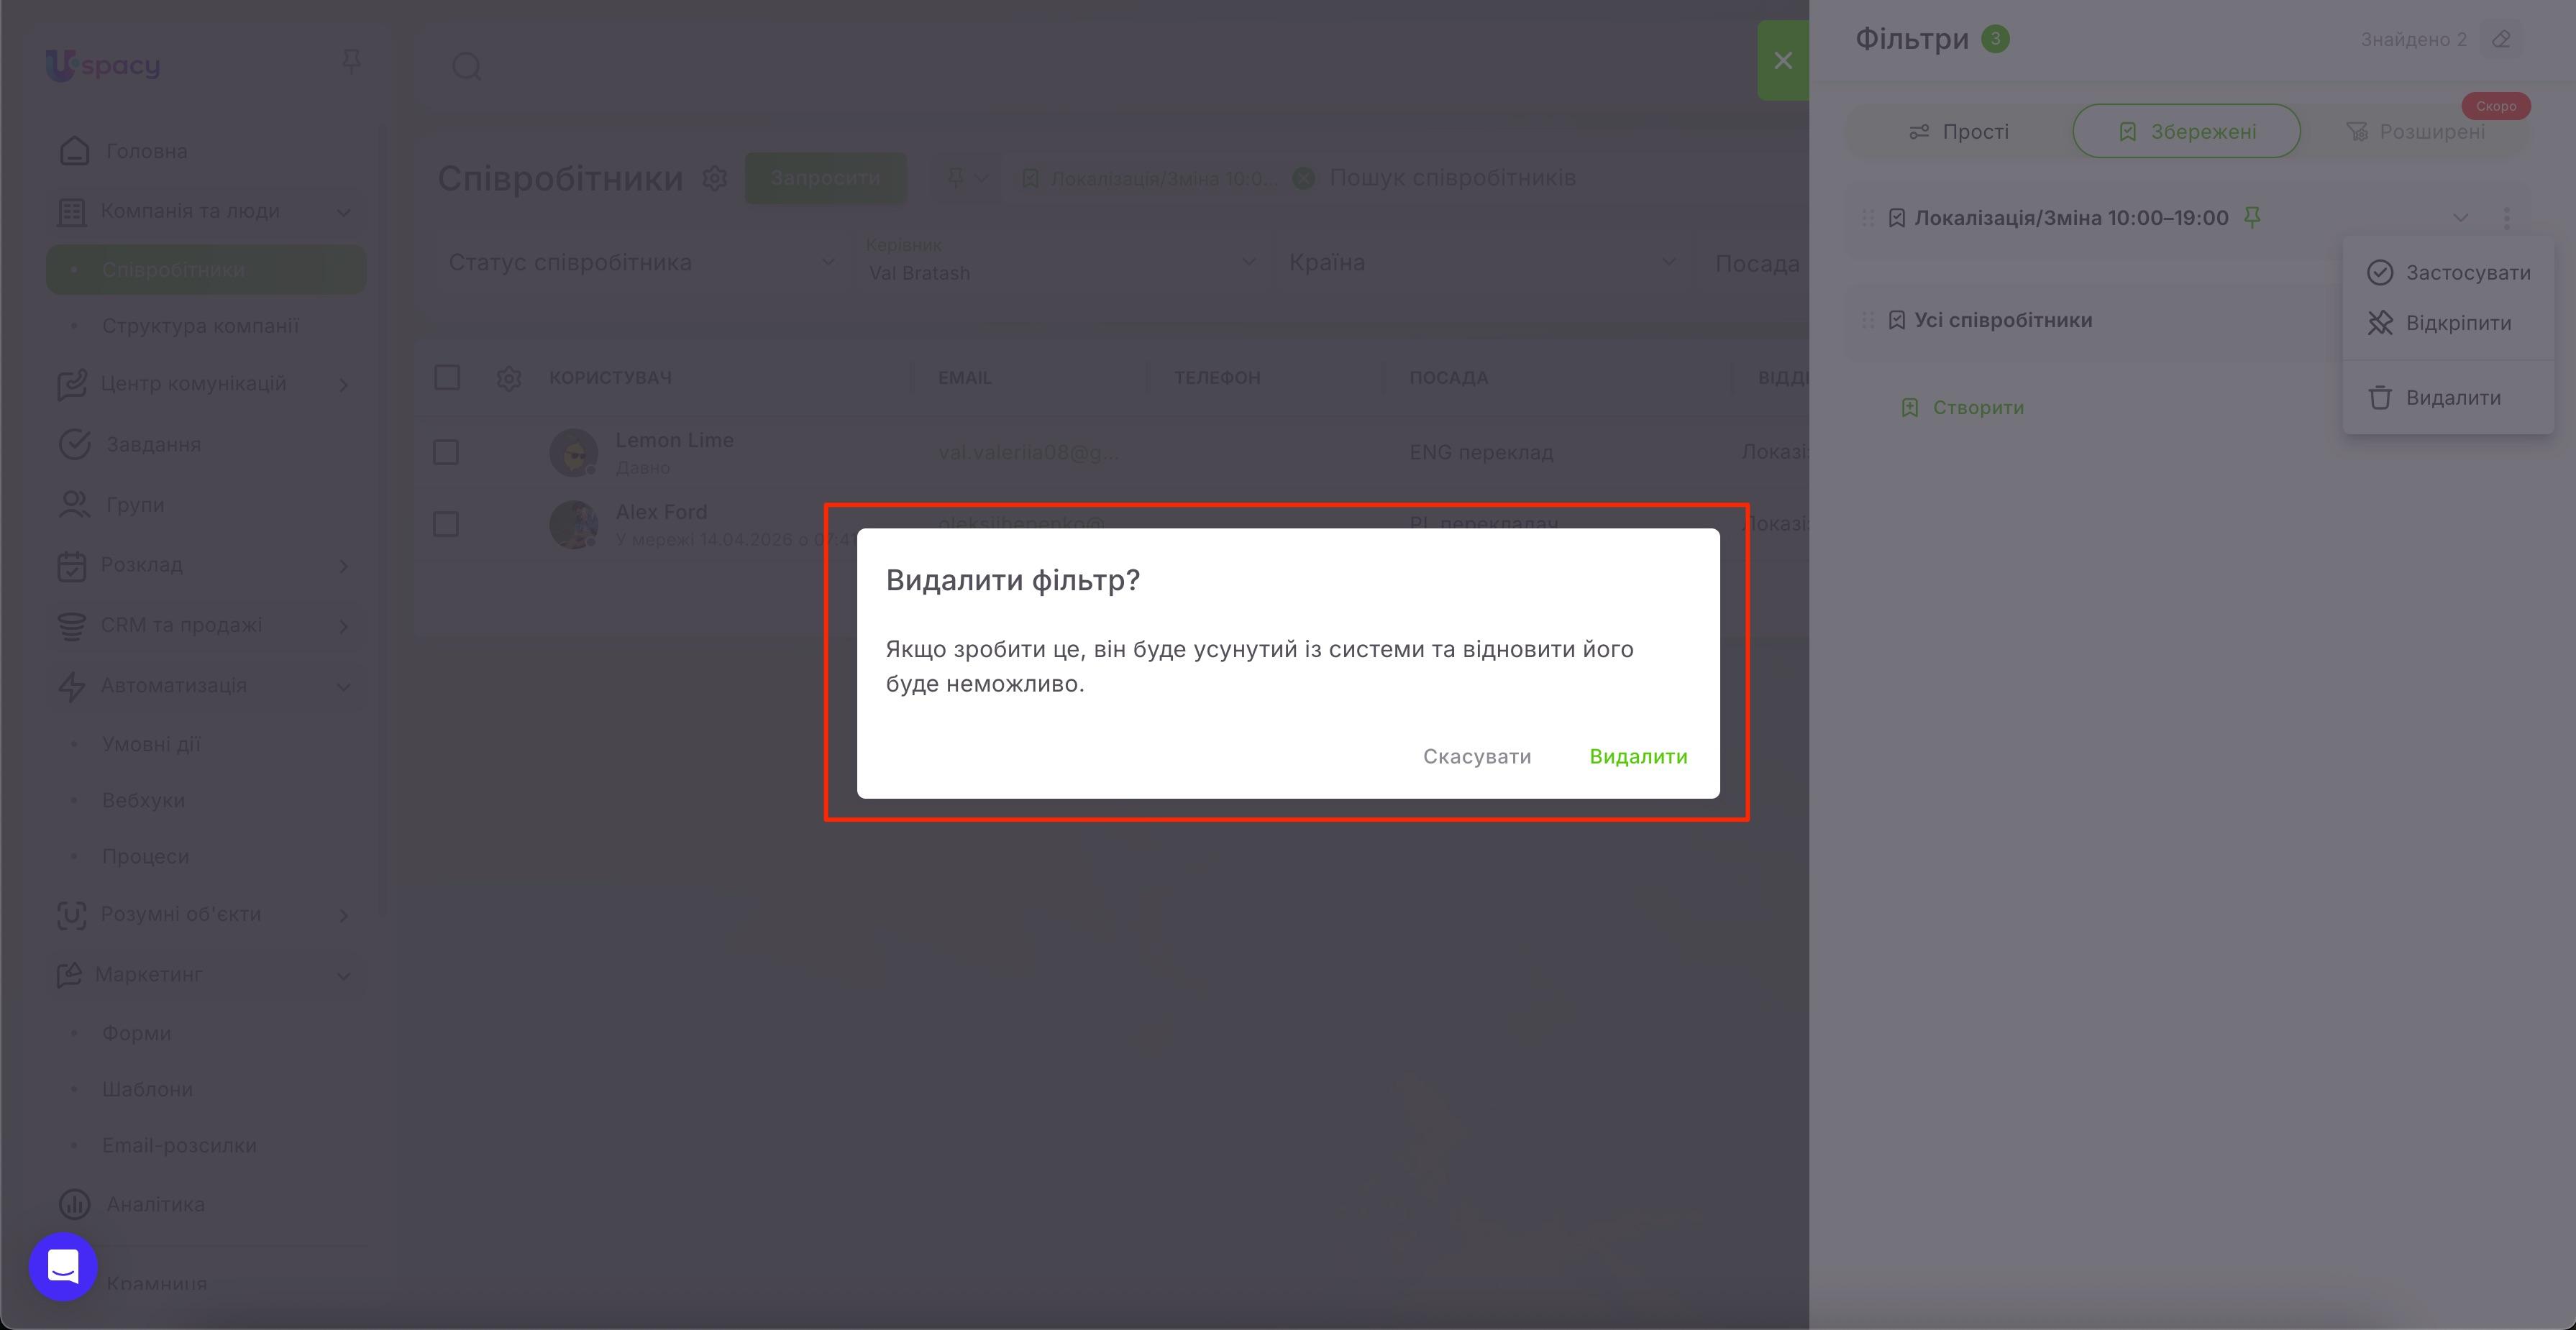Pin the sidebar with the pin icon
The height and width of the screenshot is (1330, 2576).
coord(351,62)
